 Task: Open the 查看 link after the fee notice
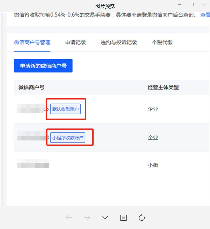(x=205, y=15)
